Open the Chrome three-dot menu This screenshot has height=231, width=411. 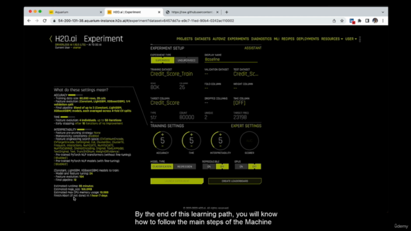[383, 21]
